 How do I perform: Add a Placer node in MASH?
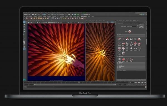(x=135, y=44)
